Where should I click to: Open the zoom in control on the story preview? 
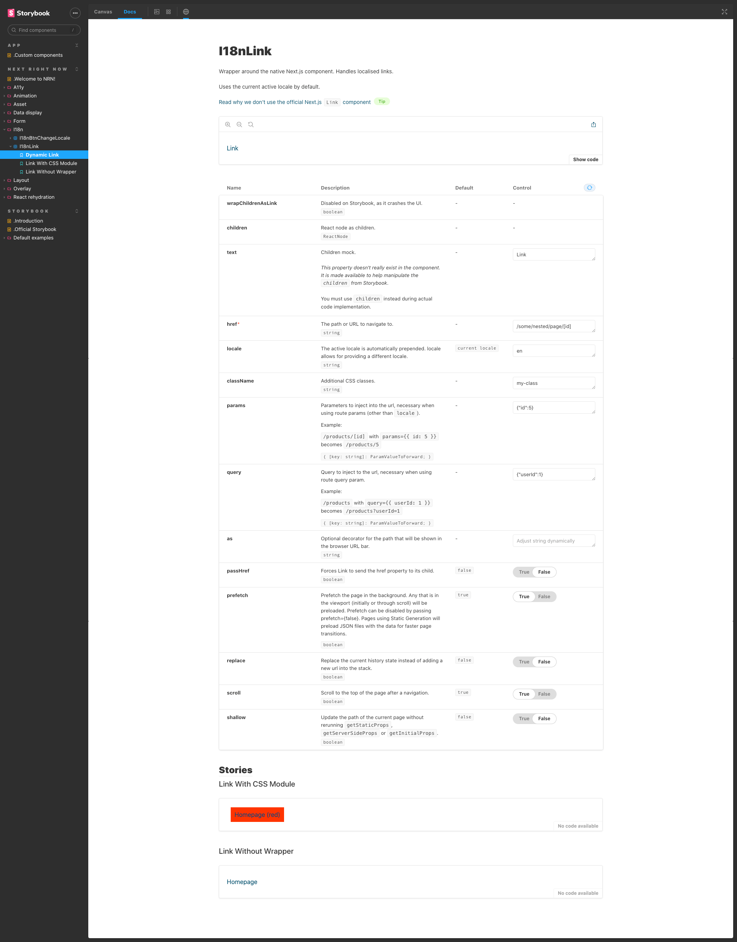pyautogui.click(x=228, y=125)
